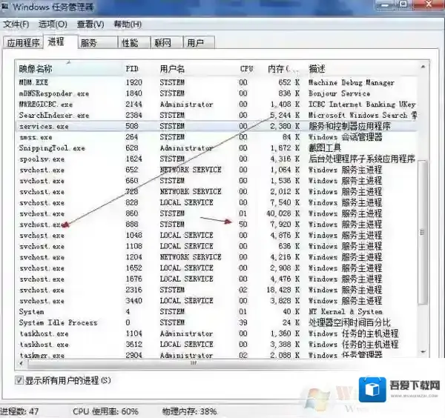Sort by PID column header
Image resolution: width=445 pixels, height=418 pixels.
(x=140, y=69)
